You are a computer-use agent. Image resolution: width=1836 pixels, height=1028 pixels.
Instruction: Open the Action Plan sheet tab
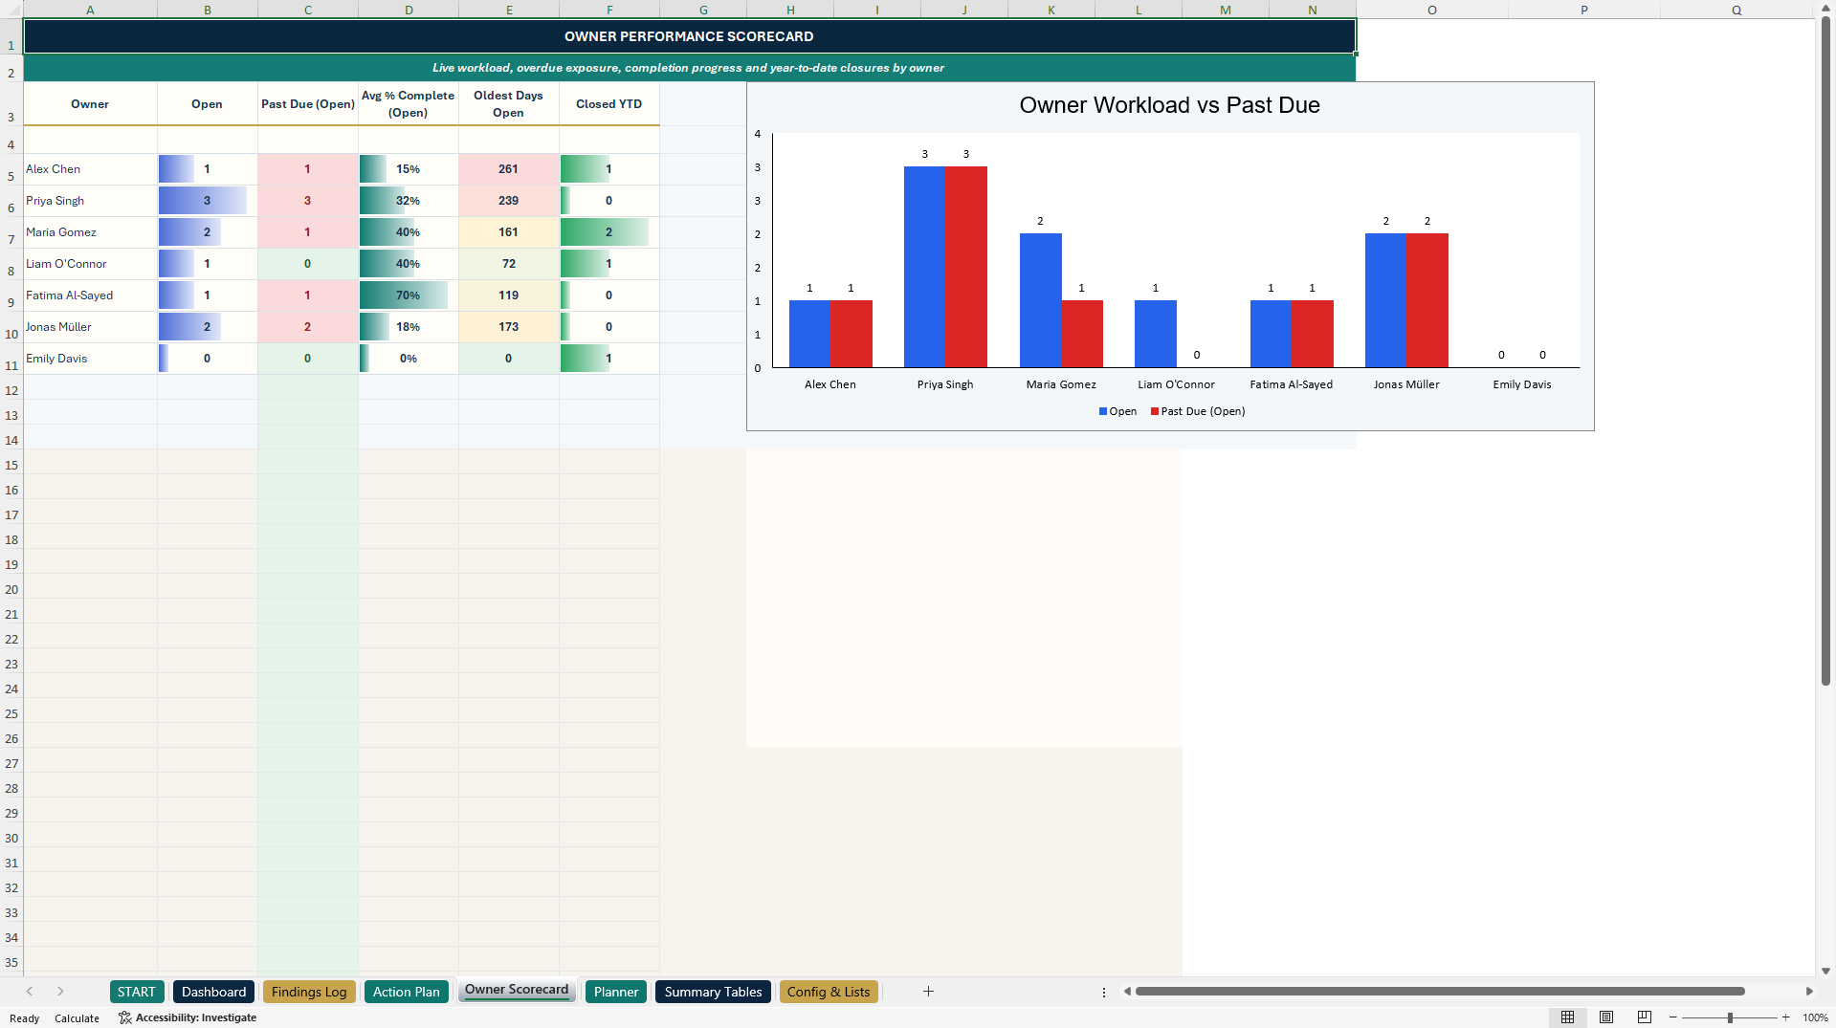[x=407, y=992]
